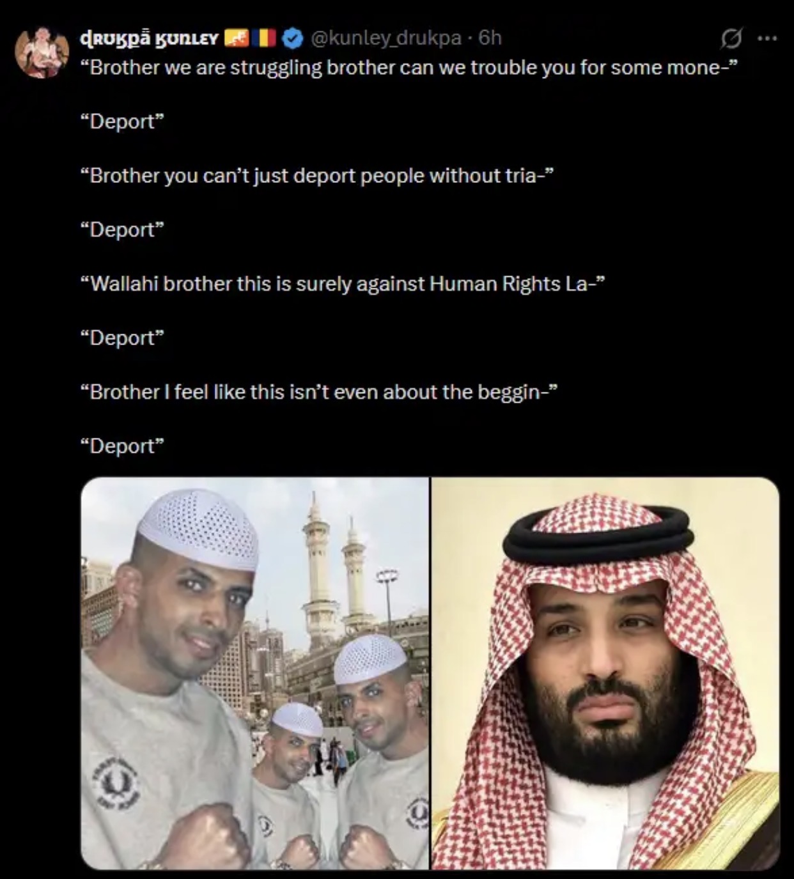Viewport: 794px width, 879px height.
Task: Open the three-dot more options menu
Action: (x=767, y=38)
